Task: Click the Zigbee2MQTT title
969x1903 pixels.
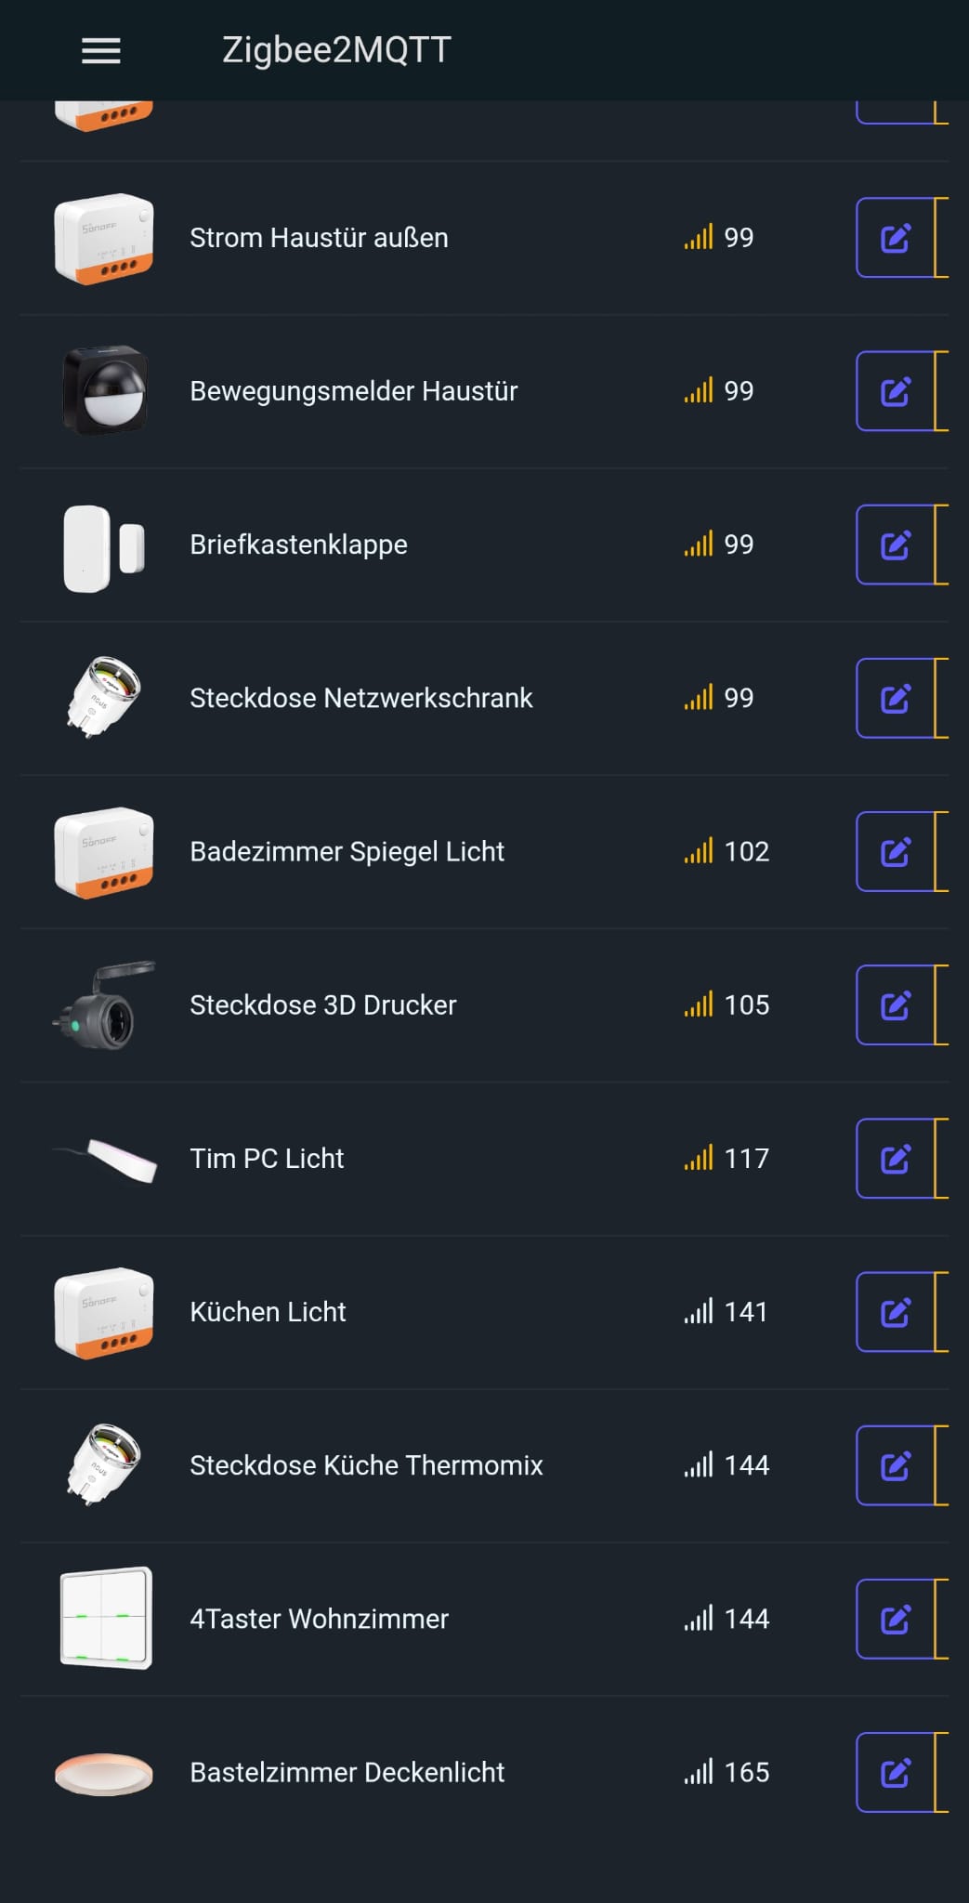Action: click(x=336, y=50)
